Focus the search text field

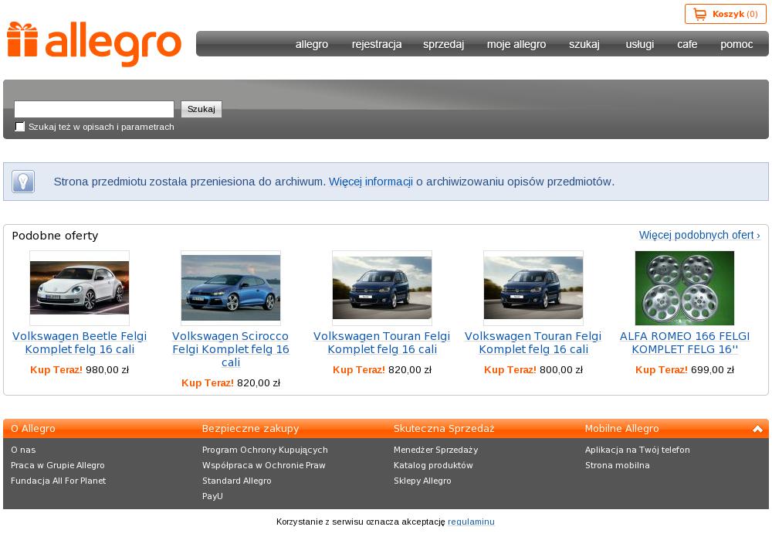[94, 109]
